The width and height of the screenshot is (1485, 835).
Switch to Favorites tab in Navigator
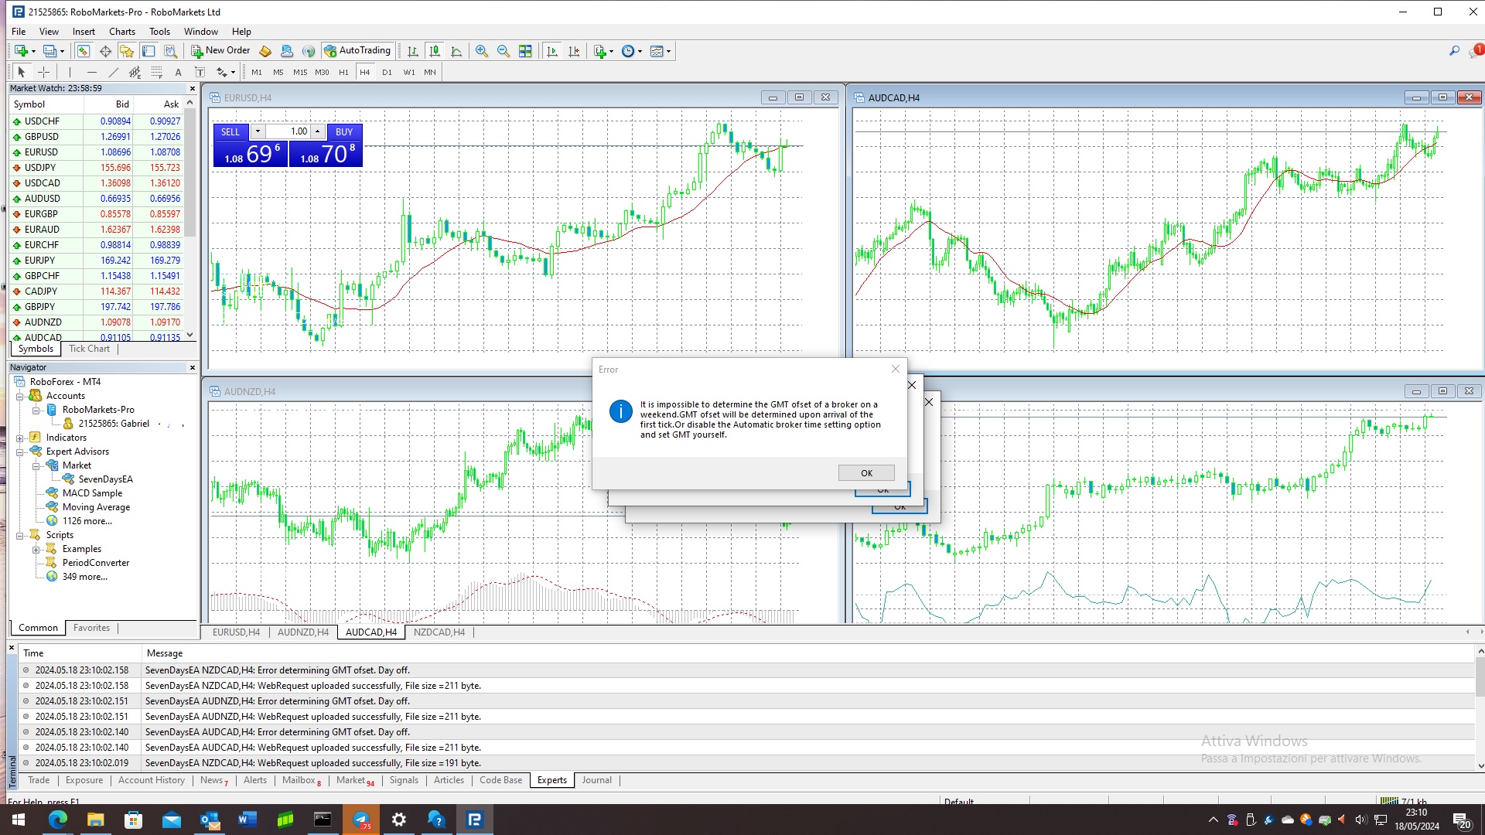91,628
